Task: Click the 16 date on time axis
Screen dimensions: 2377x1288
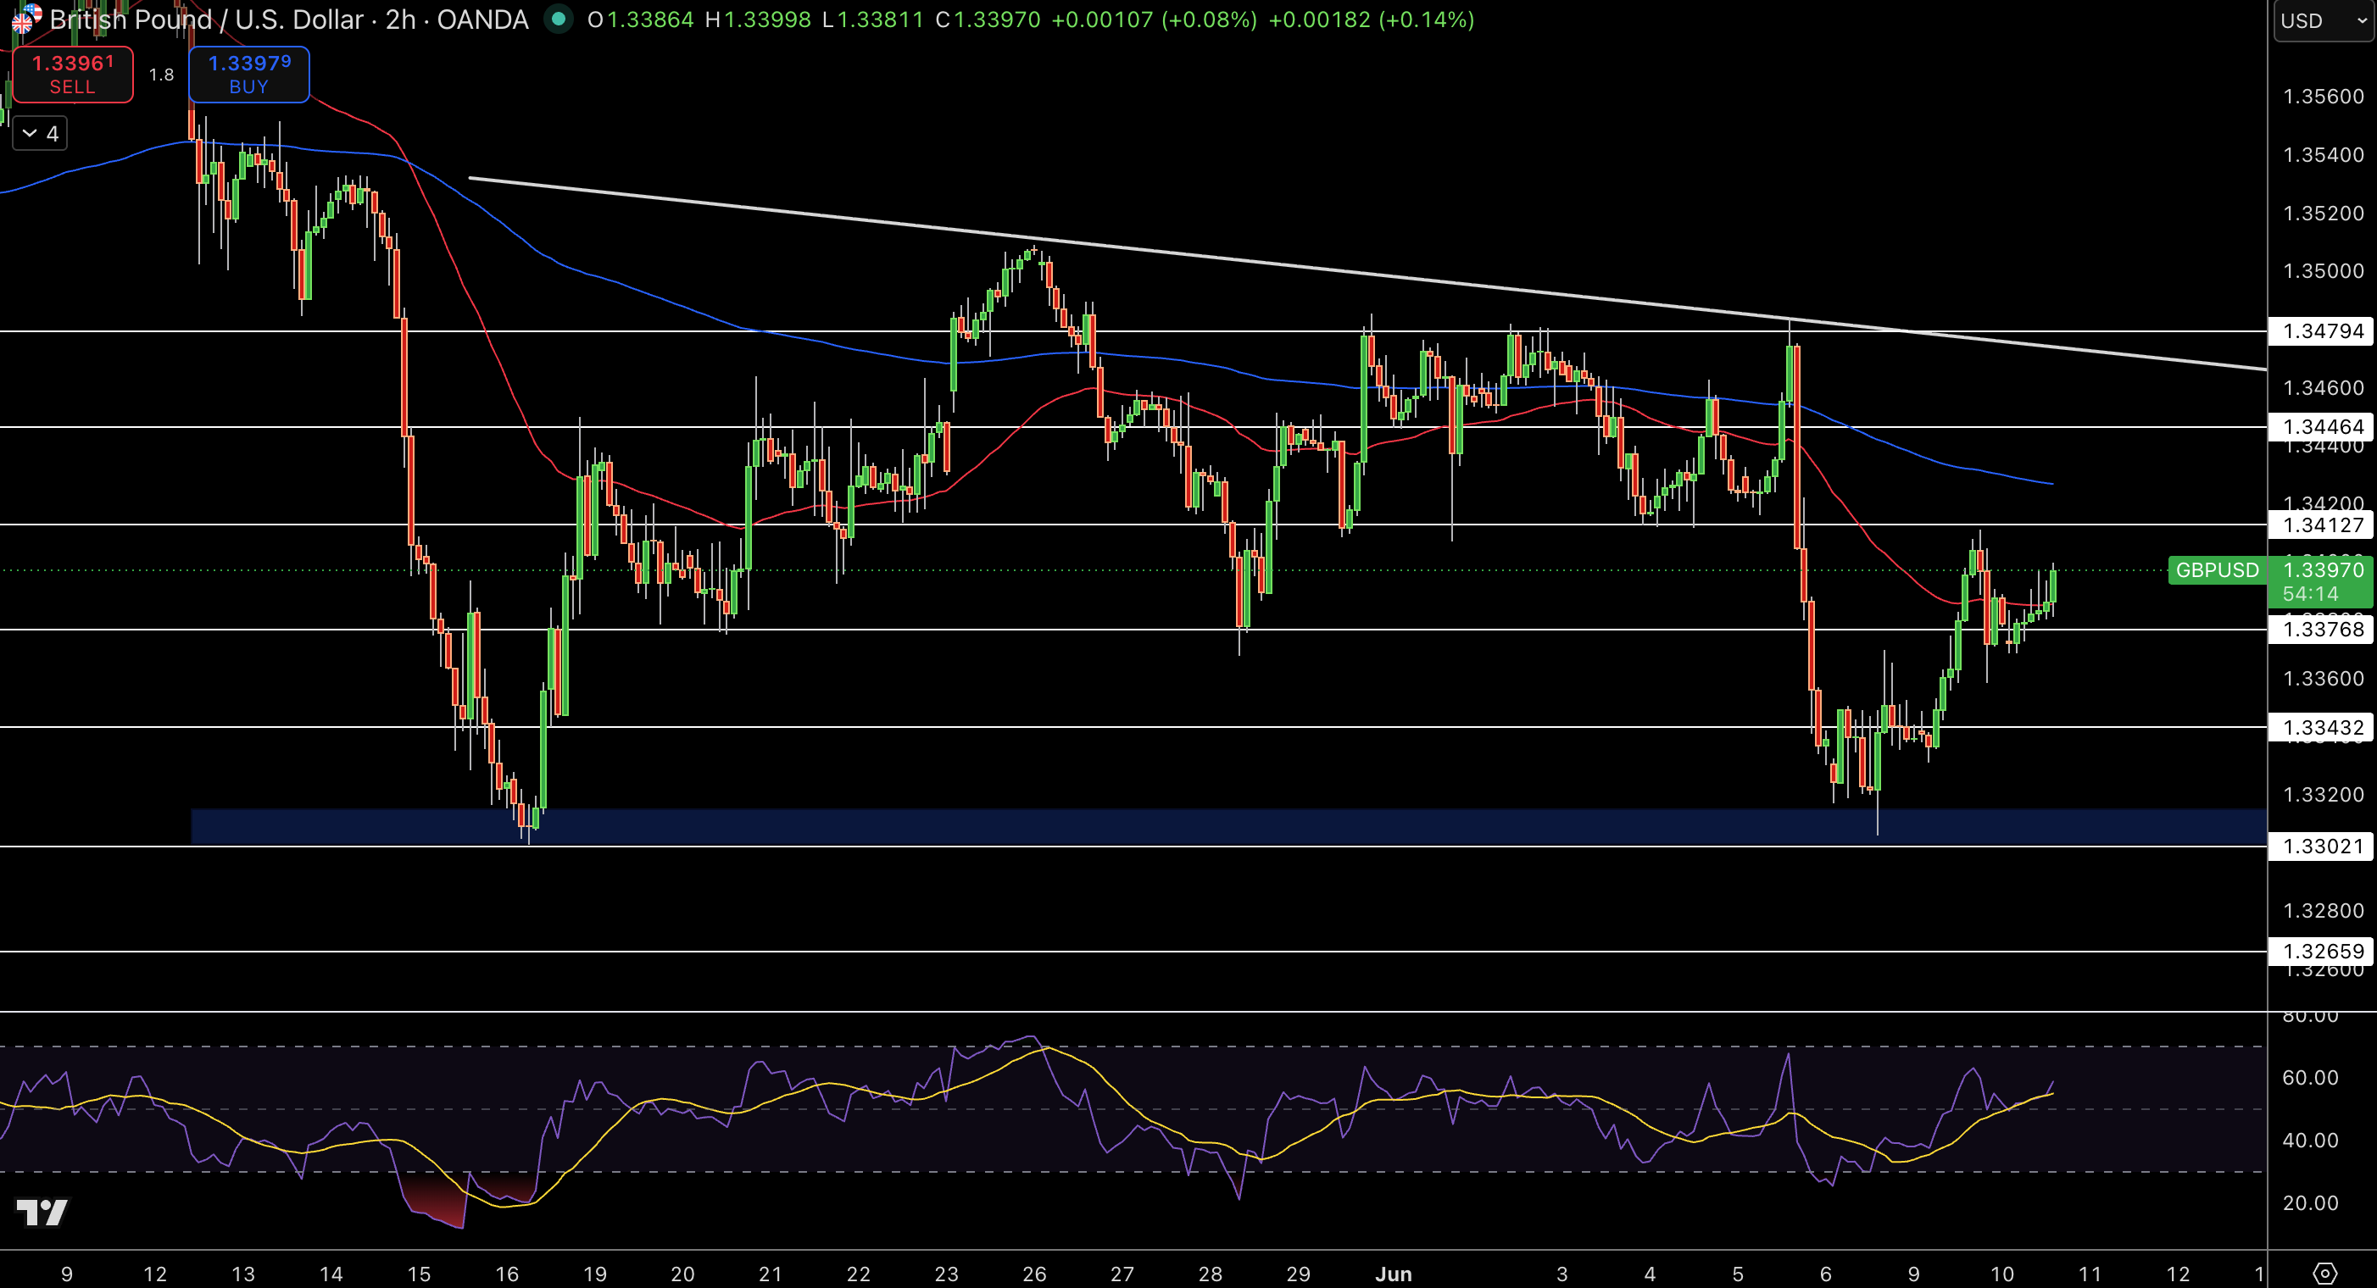Action: (507, 1274)
